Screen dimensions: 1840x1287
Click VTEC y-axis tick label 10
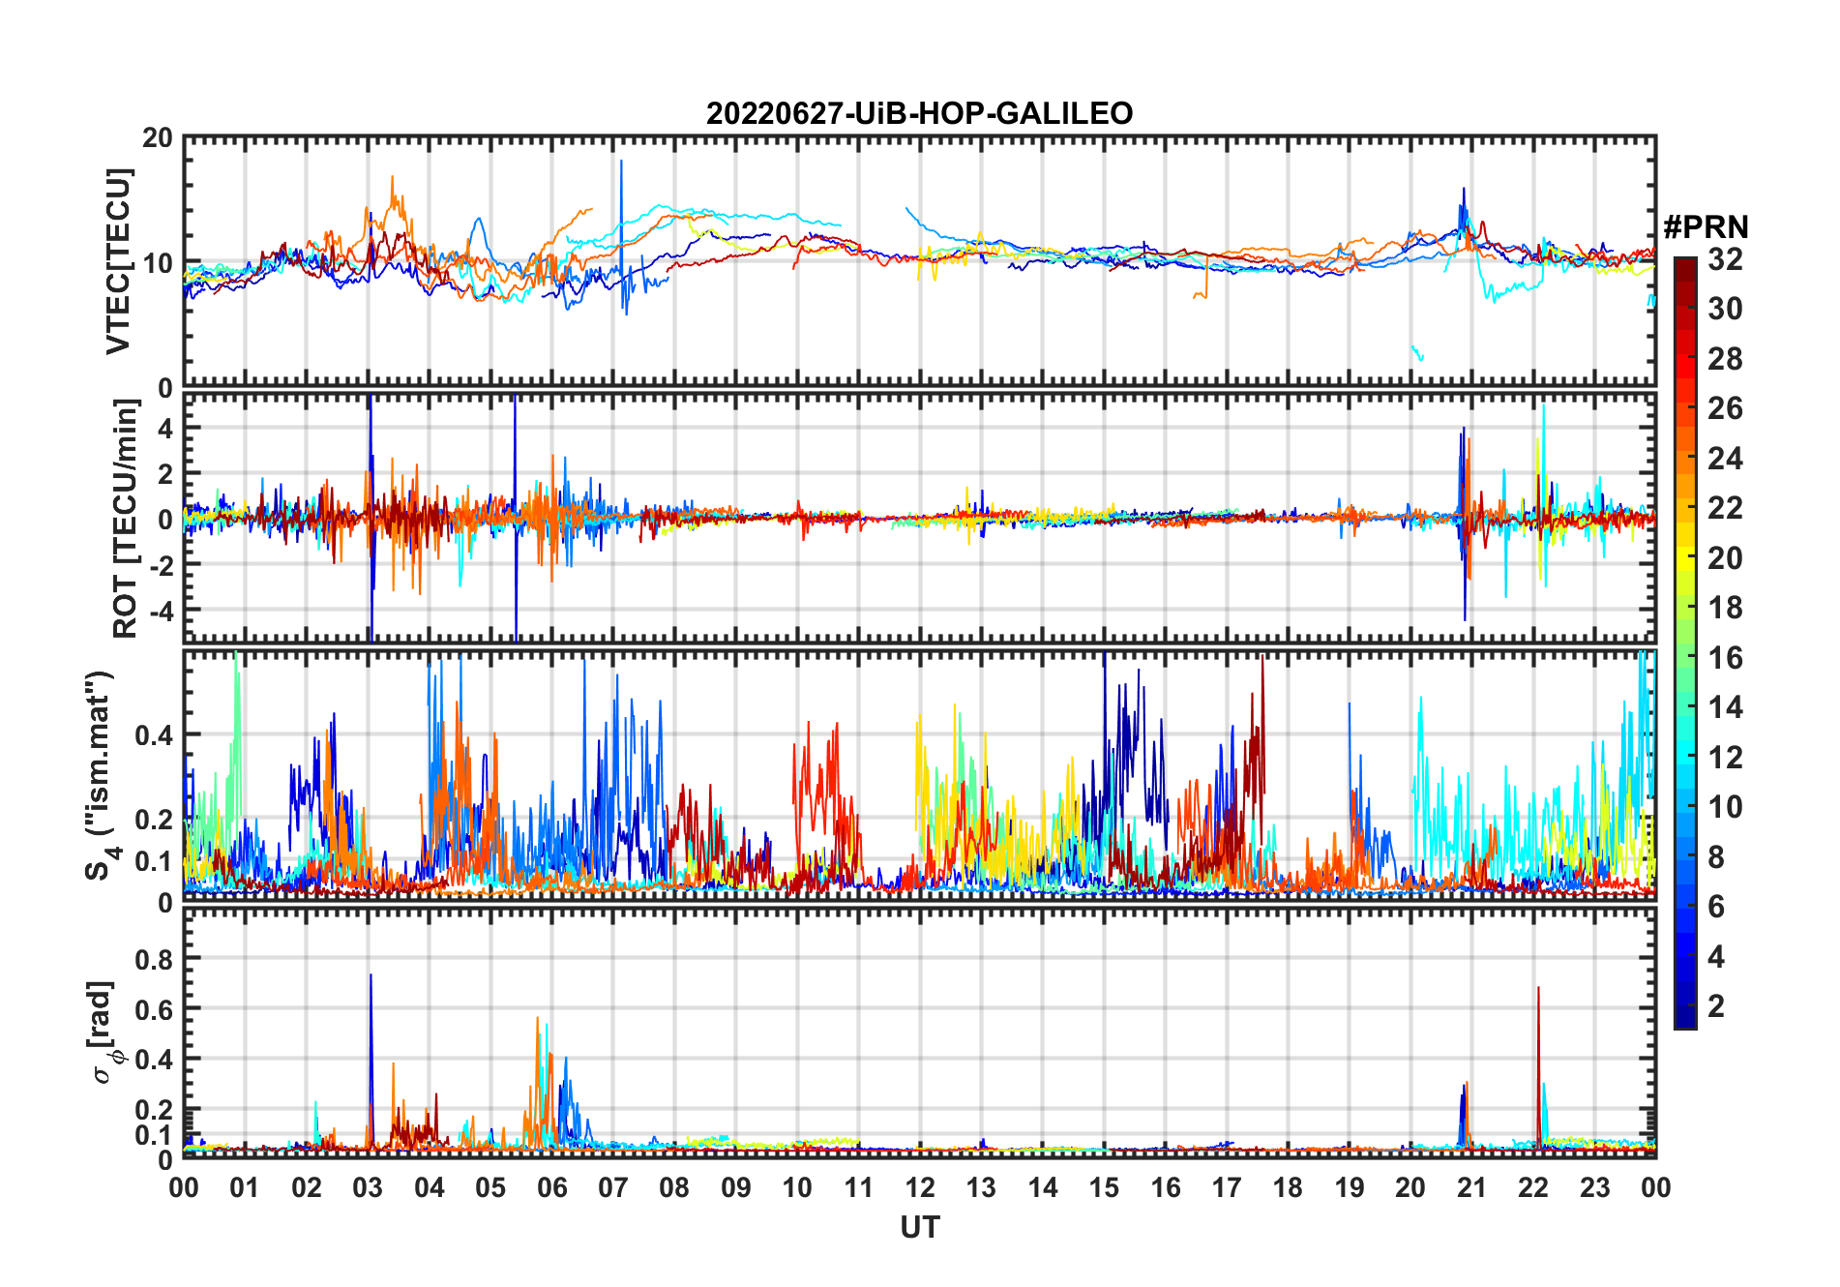tap(158, 263)
